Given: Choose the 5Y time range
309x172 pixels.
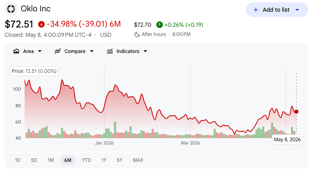Looking at the screenshot, I should coord(119,160).
